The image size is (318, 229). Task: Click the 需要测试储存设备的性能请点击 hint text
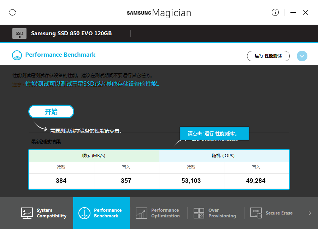[86, 131]
